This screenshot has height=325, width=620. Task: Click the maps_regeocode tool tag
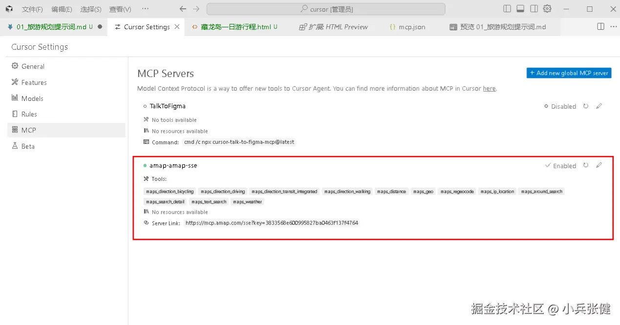point(457,191)
